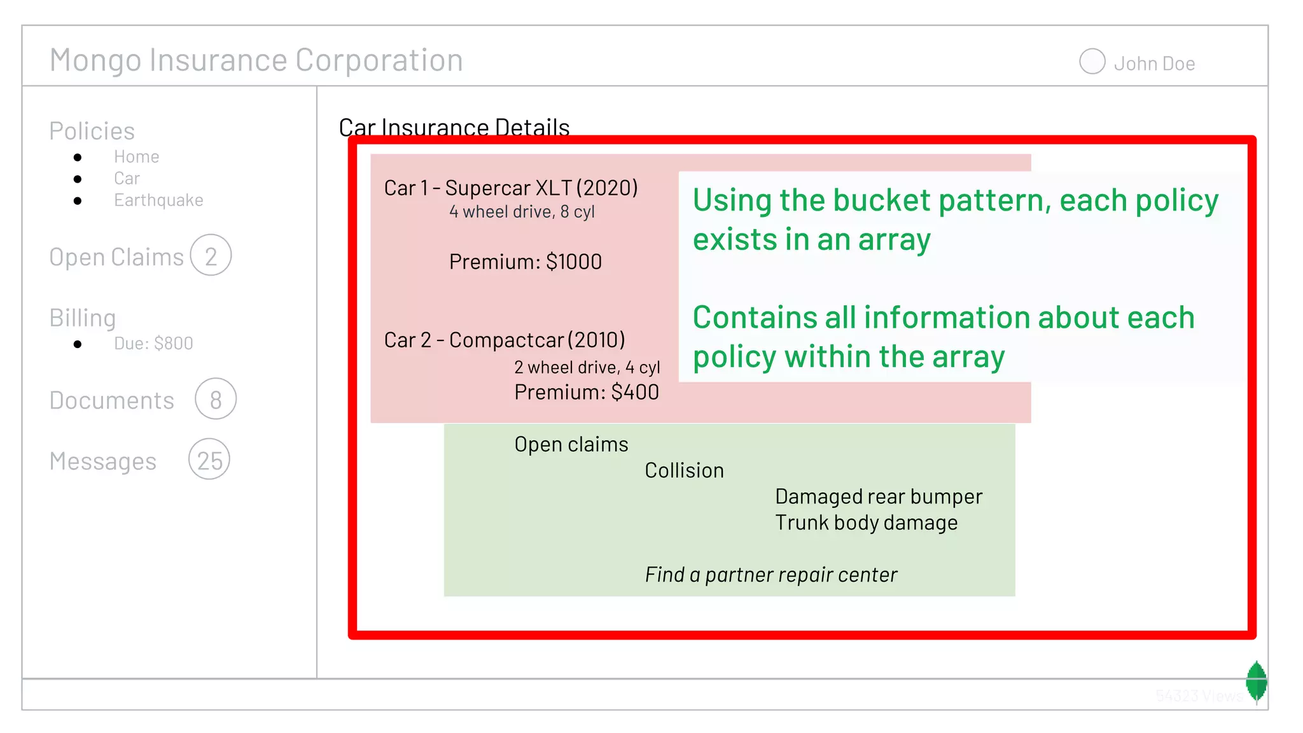Select the Policies sidebar section

(92, 131)
